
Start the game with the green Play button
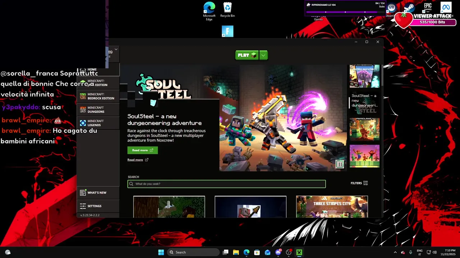247,55
